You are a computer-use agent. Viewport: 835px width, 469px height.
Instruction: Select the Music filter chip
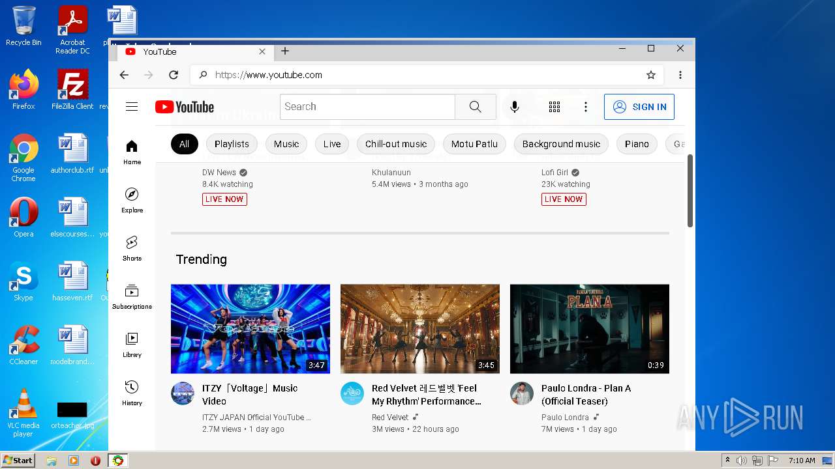point(286,144)
